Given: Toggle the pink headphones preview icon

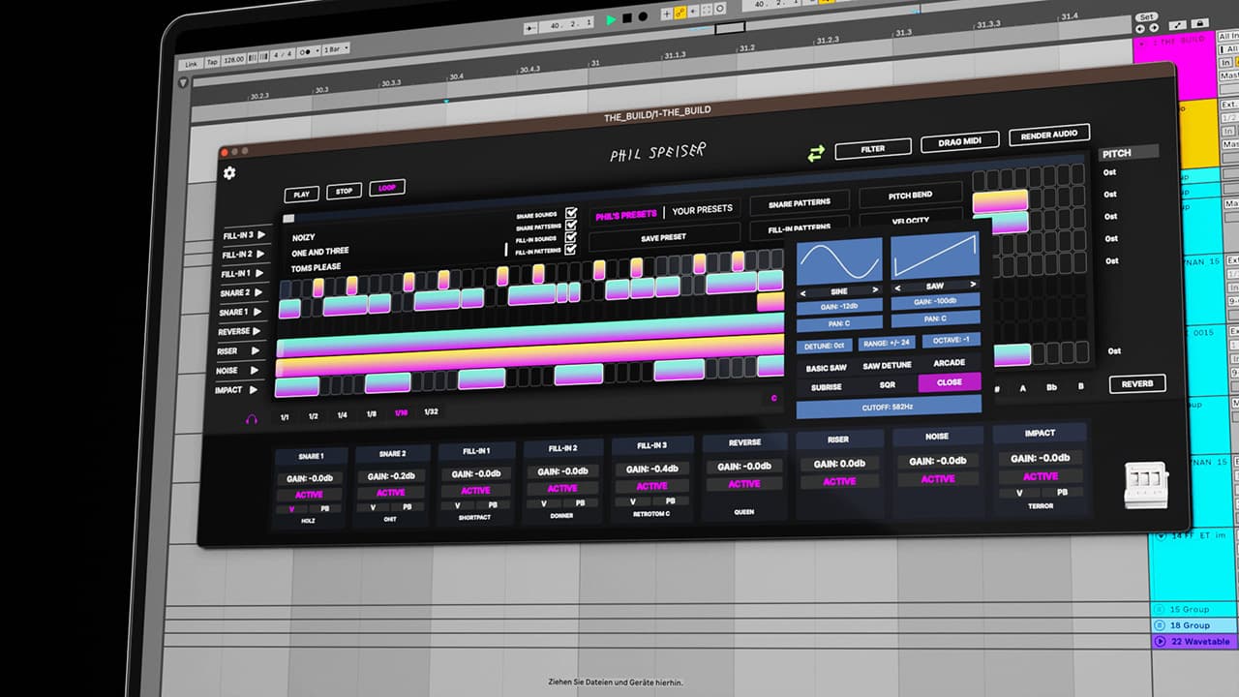Looking at the screenshot, I should tap(252, 419).
